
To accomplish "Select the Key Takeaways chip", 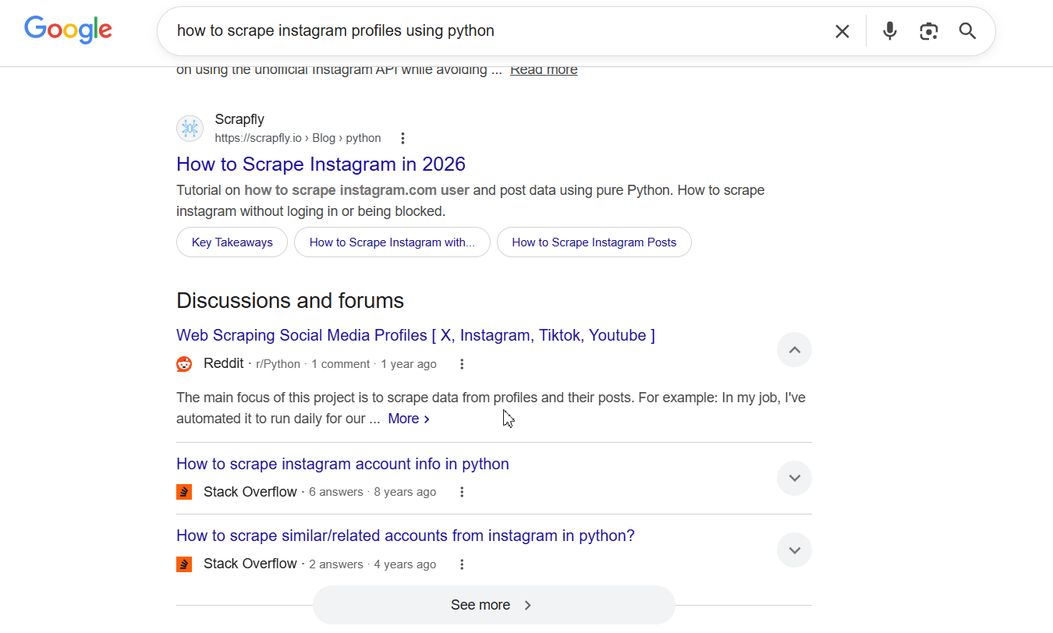I will (232, 242).
